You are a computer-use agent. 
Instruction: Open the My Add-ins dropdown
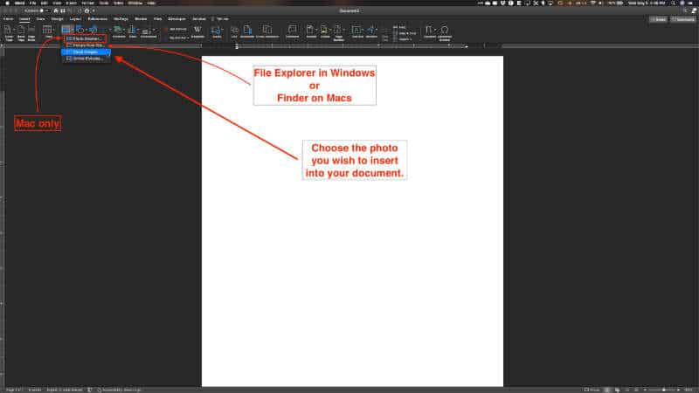click(178, 38)
